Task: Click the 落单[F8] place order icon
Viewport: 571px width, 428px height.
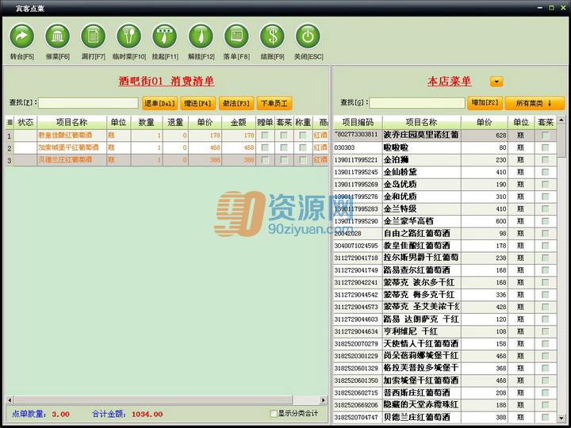Action: [x=236, y=36]
